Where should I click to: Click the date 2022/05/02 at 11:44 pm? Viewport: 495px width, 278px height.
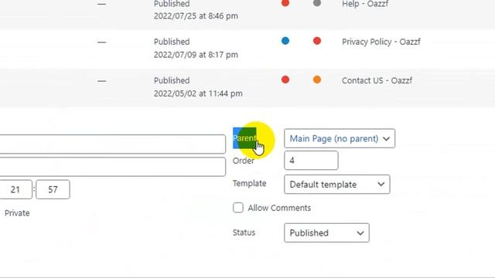click(x=198, y=93)
